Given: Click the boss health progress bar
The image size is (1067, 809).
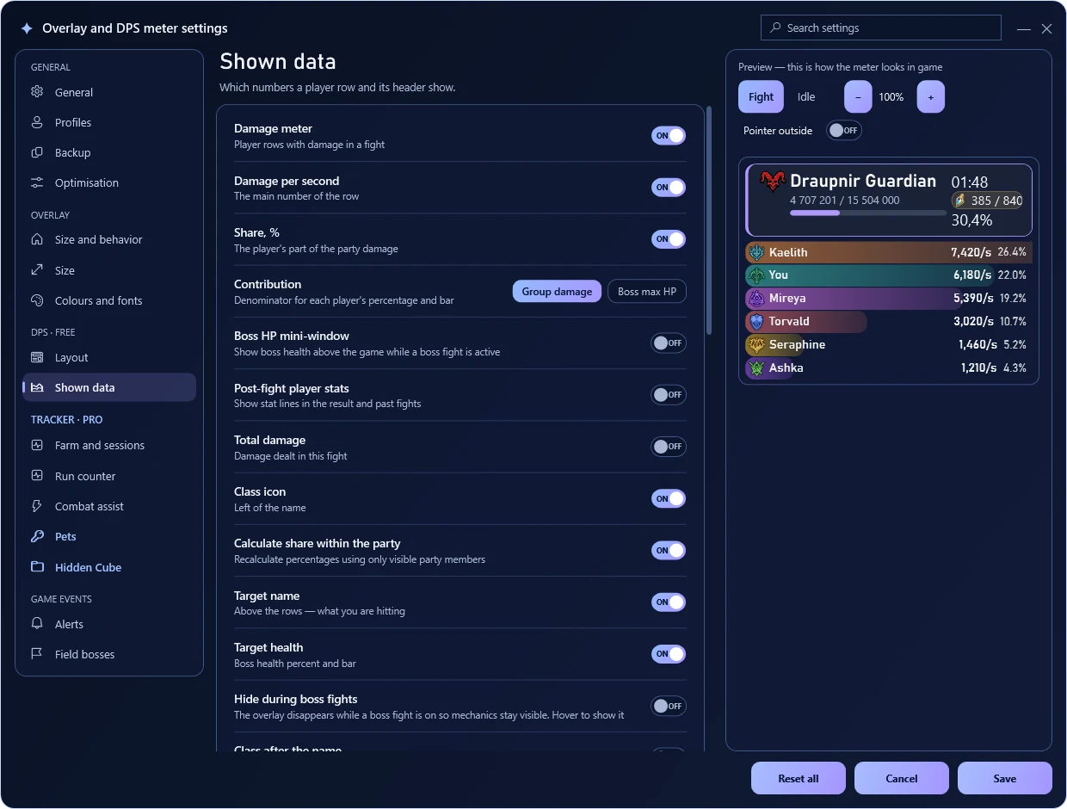Looking at the screenshot, I should click(x=868, y=213).
